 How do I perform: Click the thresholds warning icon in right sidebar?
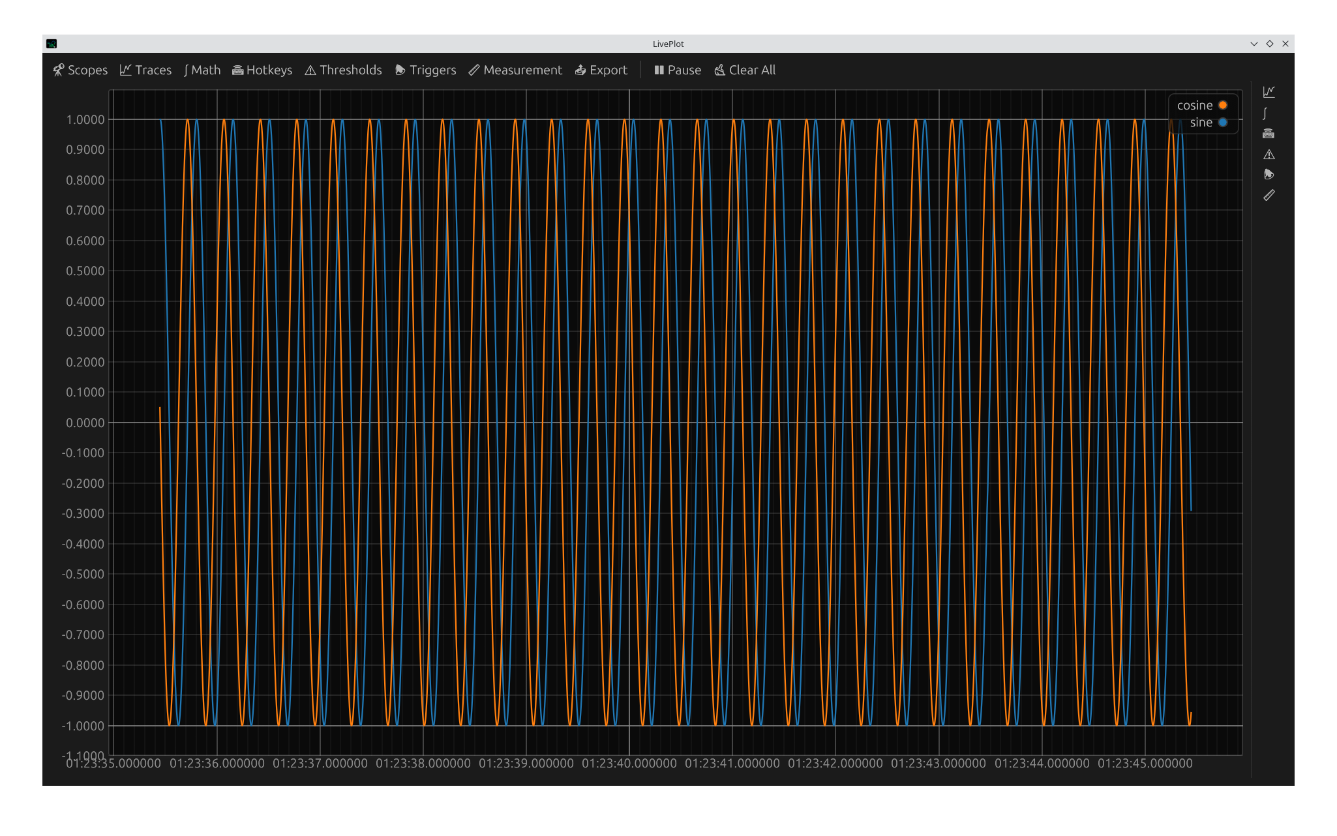(x=1269, y=155)
